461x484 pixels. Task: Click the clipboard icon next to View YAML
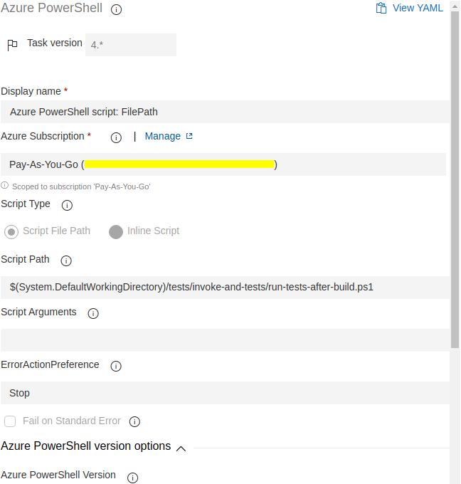point(381,8)
